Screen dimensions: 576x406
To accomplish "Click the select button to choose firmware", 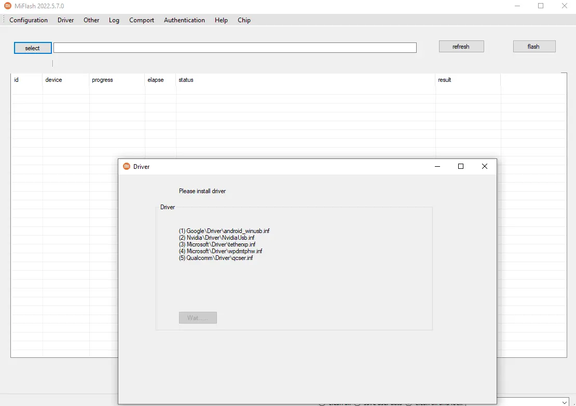I will tap(33, 48).
